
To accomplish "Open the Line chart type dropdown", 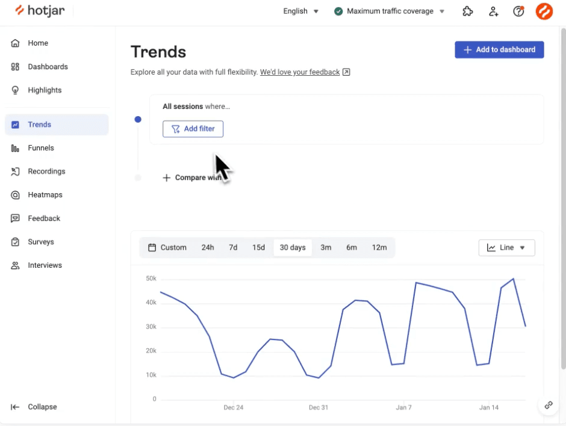I will click(x=506, y=247).
